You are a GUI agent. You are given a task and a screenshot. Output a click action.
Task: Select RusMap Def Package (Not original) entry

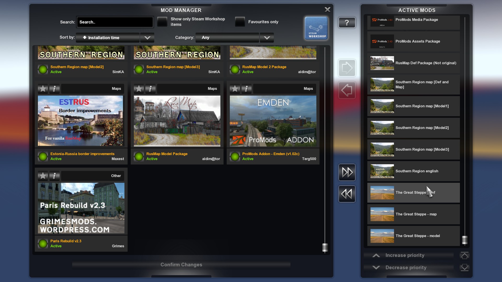tap(413, 63)
